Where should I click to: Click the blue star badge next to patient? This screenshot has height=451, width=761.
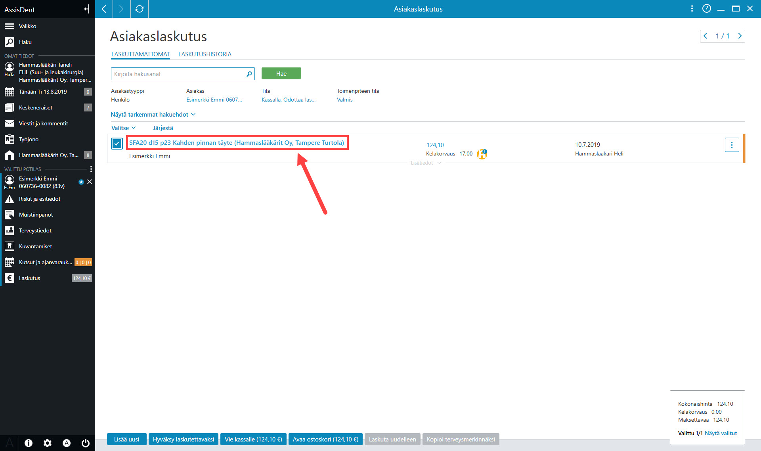click(x=81, y=182)
